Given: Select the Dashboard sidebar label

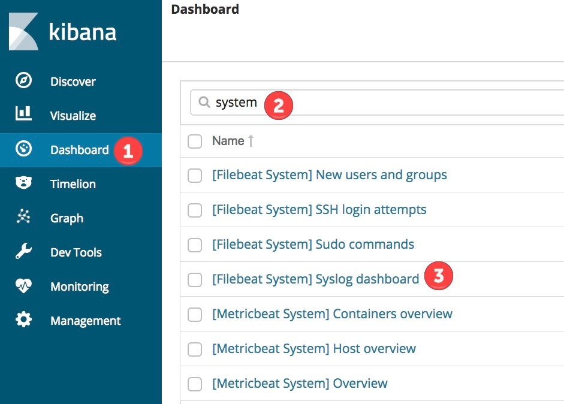Looking at the screenshot, I should [x=80, y=150].
